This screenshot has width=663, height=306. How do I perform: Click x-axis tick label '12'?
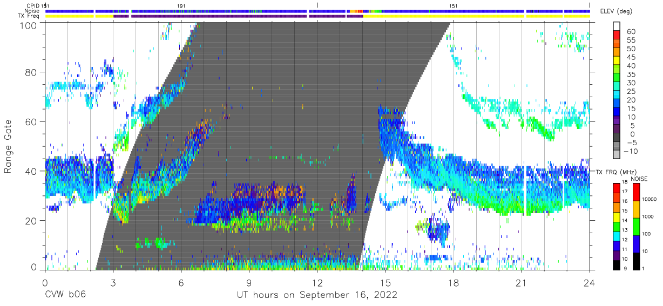coord(317,282)
